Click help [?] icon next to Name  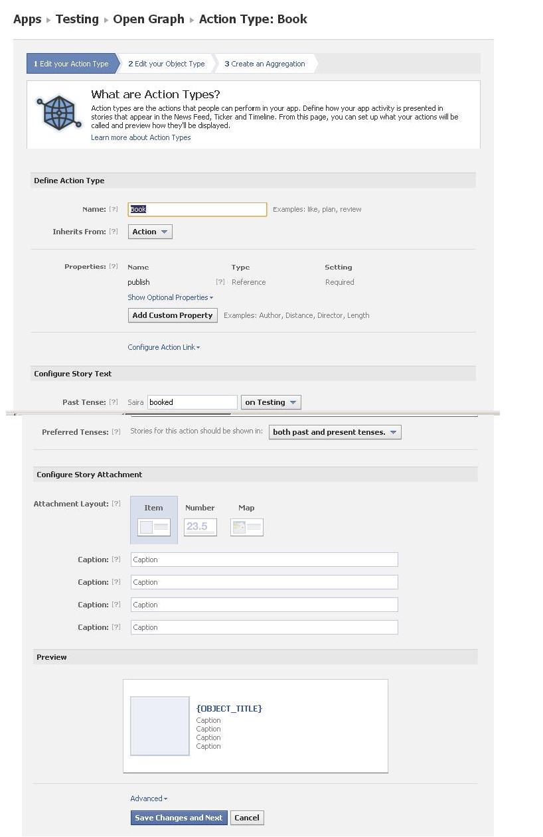pos(114,209)
